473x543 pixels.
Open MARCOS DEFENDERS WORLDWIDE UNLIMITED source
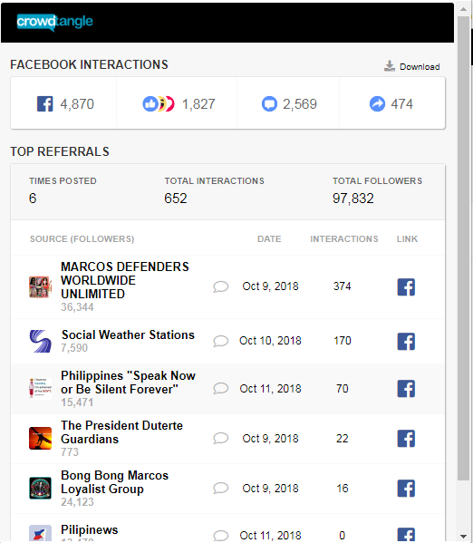125,280
